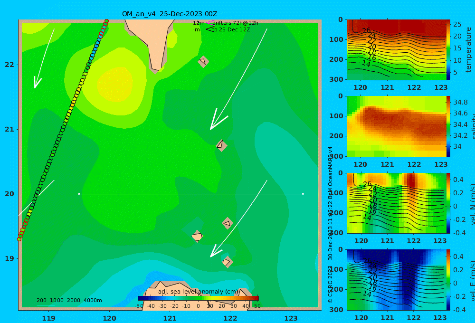Click the island near 19.35N, 121.45E
The image size is (475, 323).
197,236
